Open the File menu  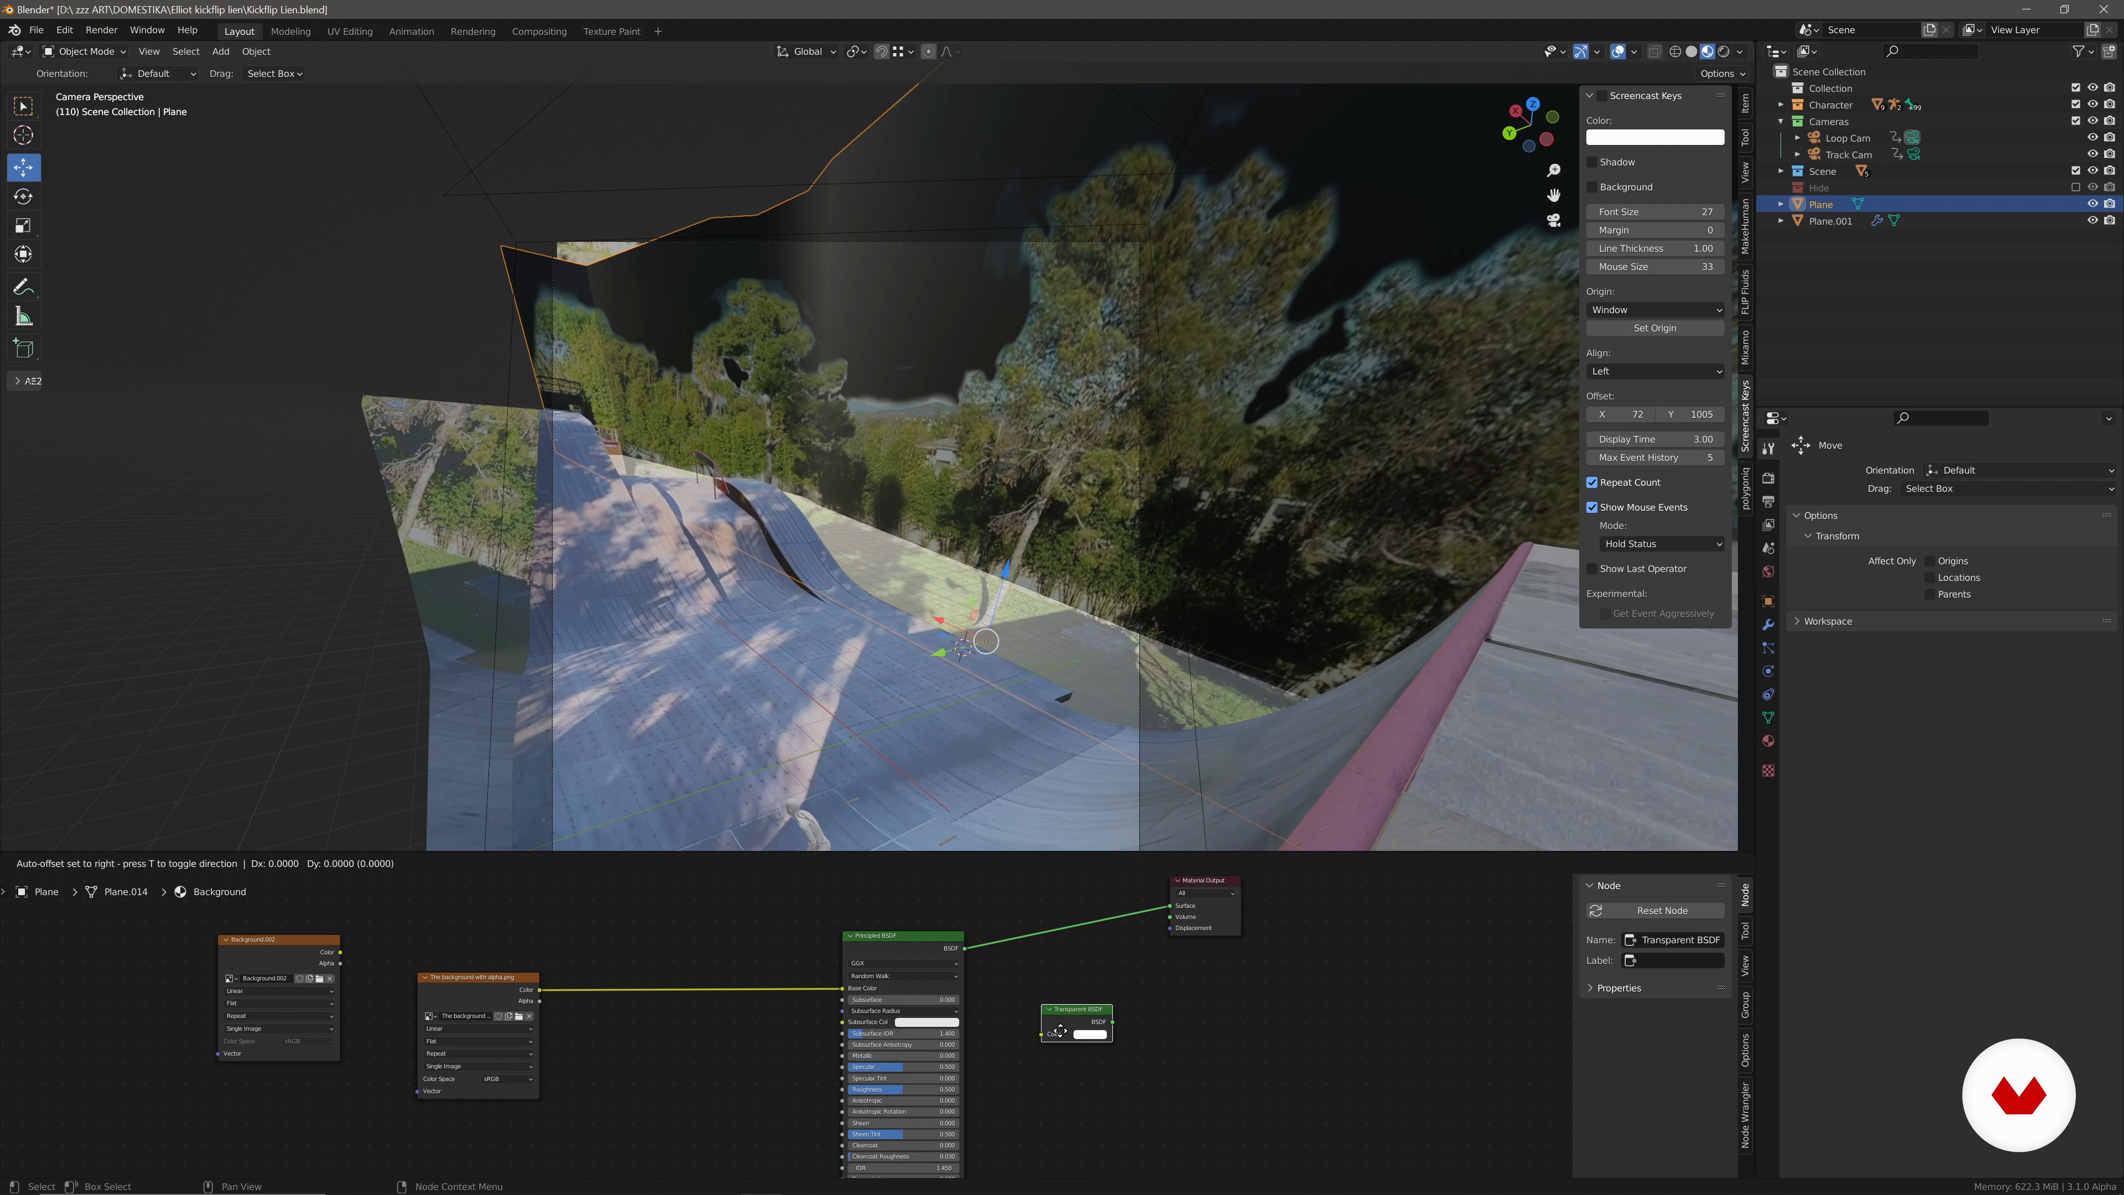point(37,30)
